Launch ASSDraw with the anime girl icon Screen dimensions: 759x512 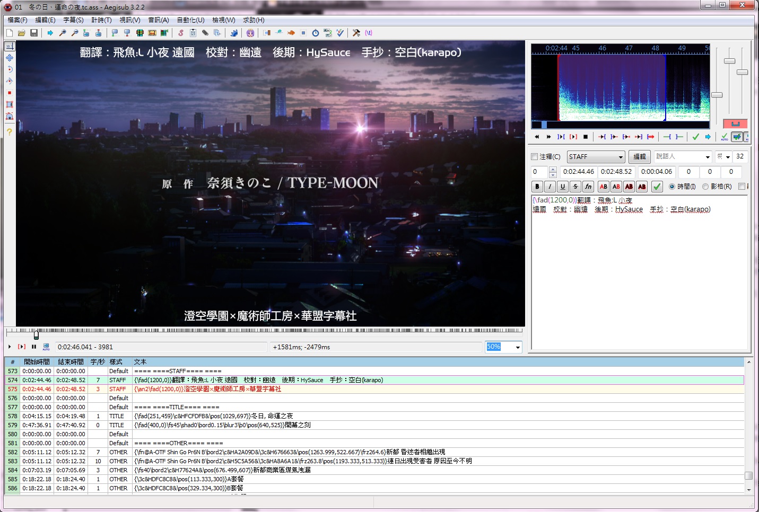pyautogui.click(x=250, y=33)
